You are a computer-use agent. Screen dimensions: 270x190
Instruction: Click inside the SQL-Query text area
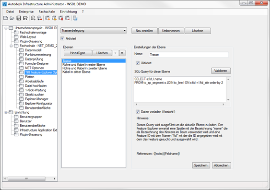(x=180, y=90)
